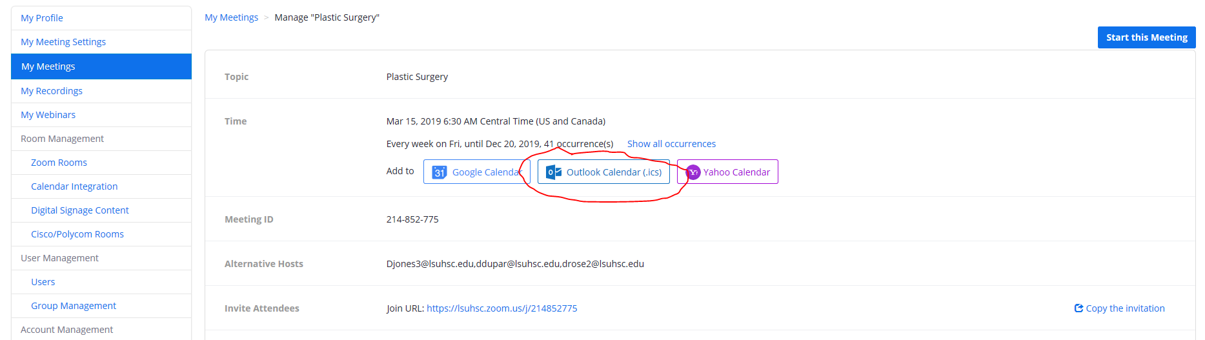Open Calendar Integration settings
This screenshot has width=1205, height=340.
[74, 186]
